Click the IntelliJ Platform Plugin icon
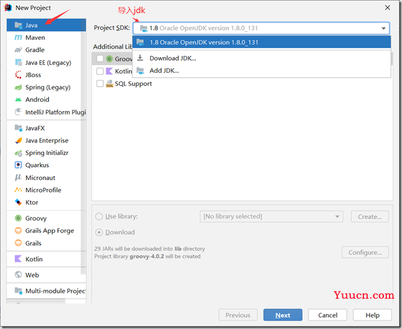 click(18, 112)
